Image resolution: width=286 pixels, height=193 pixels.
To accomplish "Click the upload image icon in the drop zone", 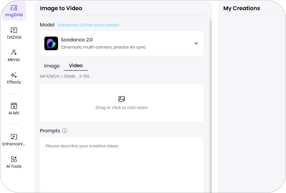I will pyautogui.click(x=122, y=99).
